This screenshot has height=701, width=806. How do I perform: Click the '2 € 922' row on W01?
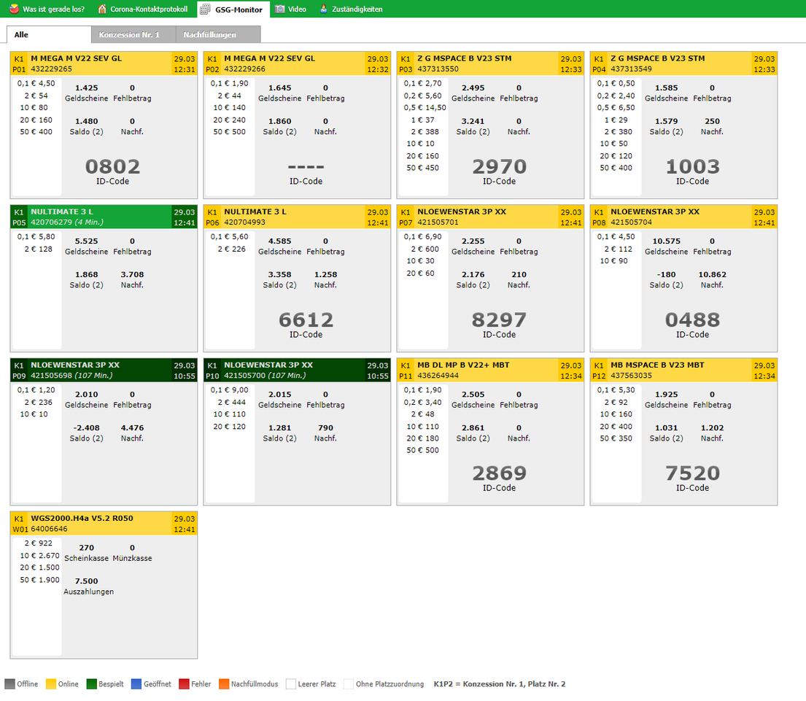pos(38,543)
